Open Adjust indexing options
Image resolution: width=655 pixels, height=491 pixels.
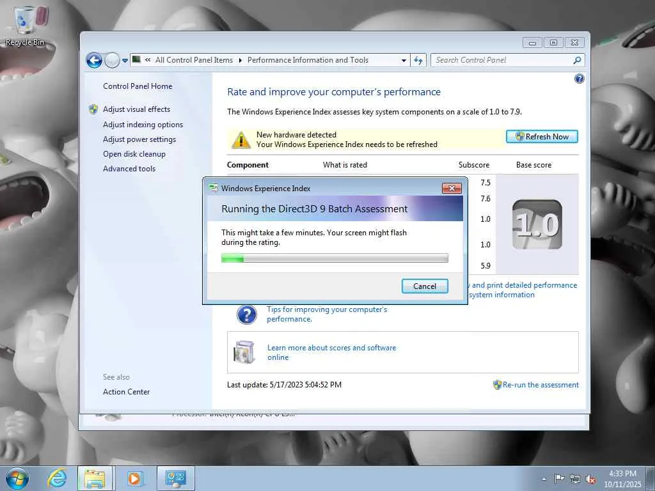[143, 125]
